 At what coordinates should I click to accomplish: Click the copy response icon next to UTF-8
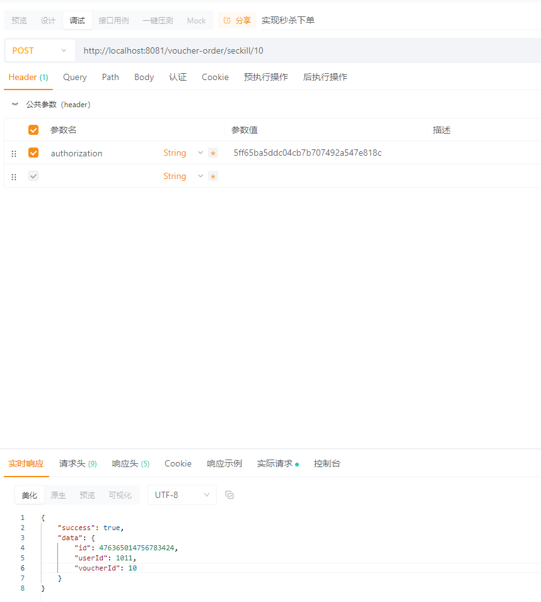click(230, 495)
